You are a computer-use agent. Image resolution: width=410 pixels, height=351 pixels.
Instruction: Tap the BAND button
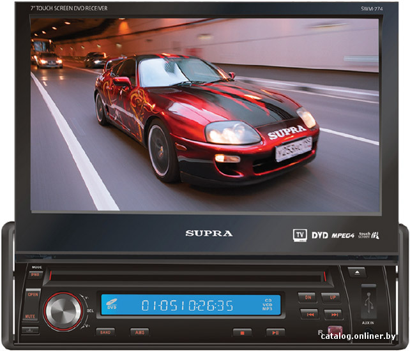pos(105,332)
